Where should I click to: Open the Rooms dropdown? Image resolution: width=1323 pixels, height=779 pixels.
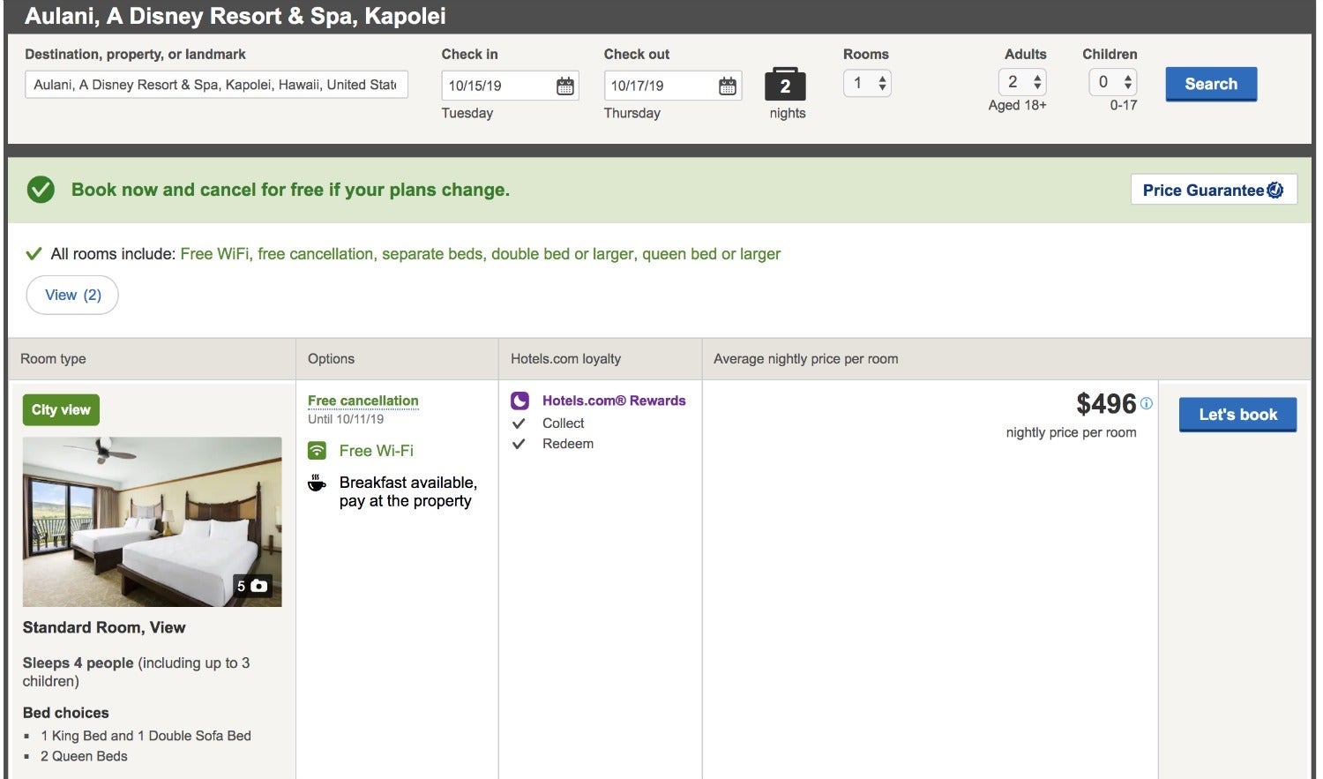868,83
